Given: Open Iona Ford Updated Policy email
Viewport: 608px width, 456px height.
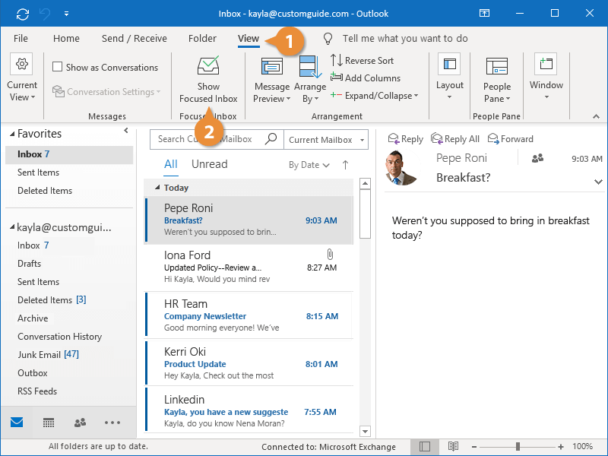Looking at the screenshot, I should 249,268.
